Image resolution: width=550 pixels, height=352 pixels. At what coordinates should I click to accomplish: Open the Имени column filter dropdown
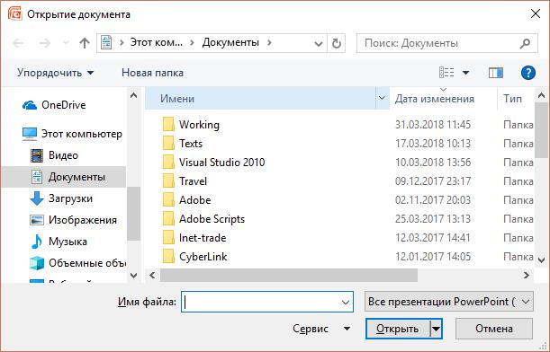tap(382, 98)
